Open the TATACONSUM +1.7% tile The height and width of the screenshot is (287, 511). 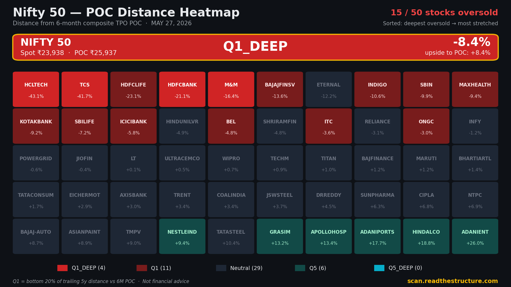(36, 200)
